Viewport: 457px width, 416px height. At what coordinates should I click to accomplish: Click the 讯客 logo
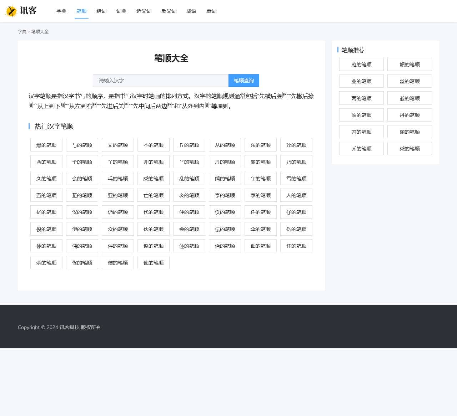pos(21,11)
